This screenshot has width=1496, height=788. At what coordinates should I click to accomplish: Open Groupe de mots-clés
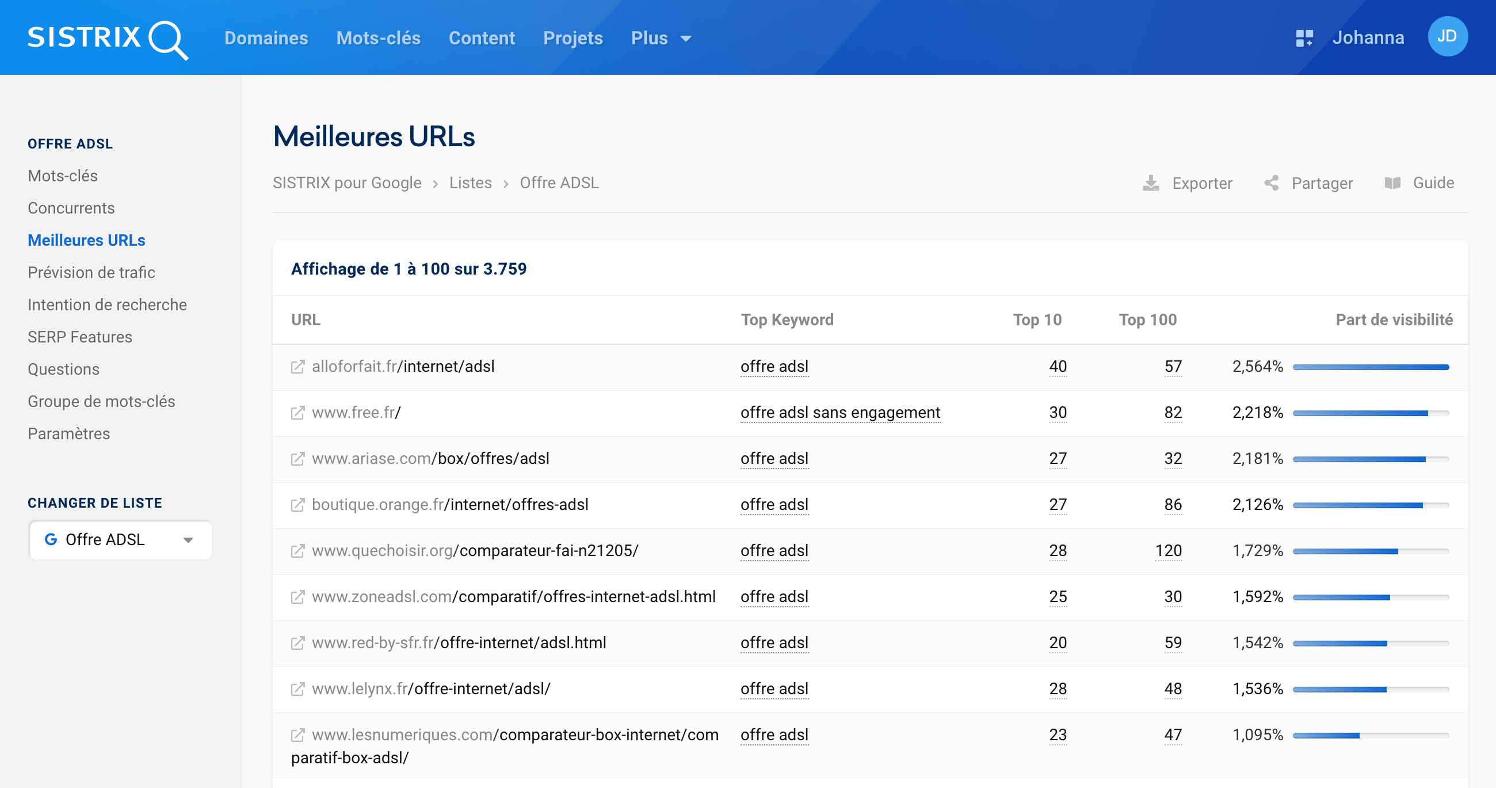click(101, 402)
